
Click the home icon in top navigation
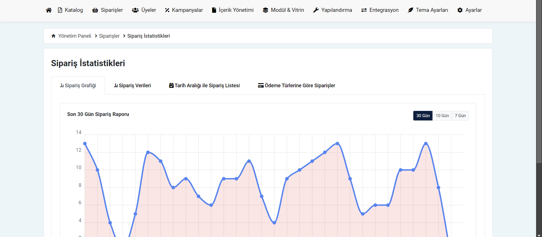[x=49, y=10]
